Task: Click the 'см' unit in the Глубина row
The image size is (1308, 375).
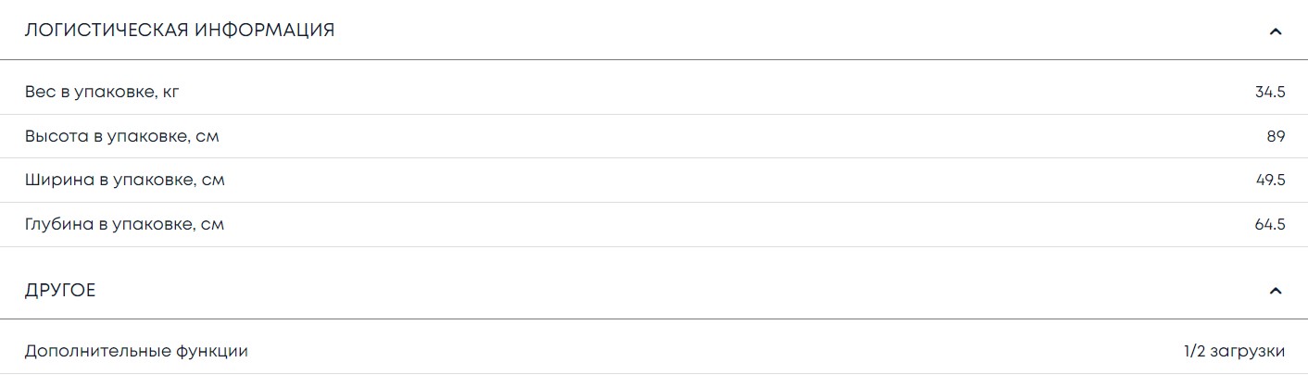Action: tap(212, 225)
